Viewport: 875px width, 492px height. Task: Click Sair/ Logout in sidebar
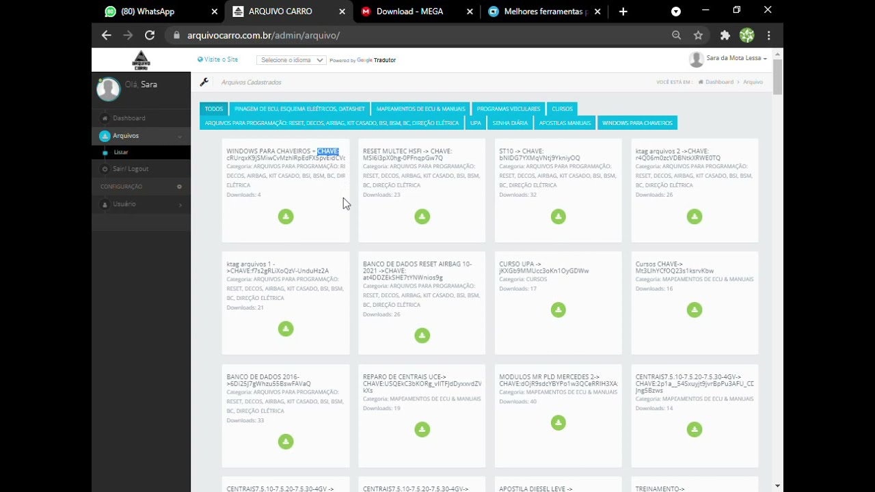141,169
